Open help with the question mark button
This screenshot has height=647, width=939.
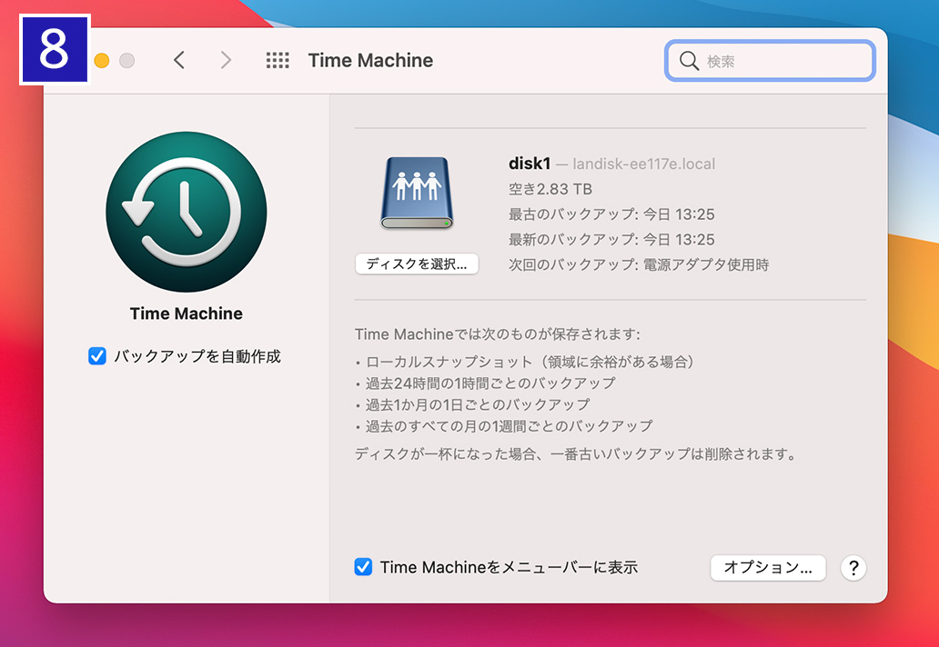(x=853, y=567)
